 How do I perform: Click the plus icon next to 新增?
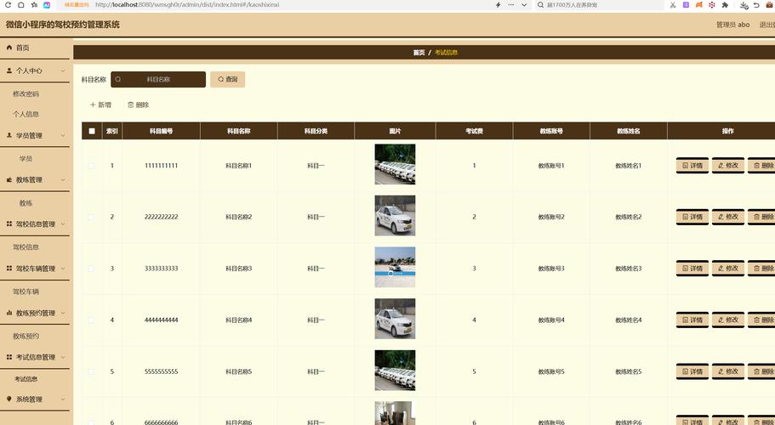(x=93, y=105)
